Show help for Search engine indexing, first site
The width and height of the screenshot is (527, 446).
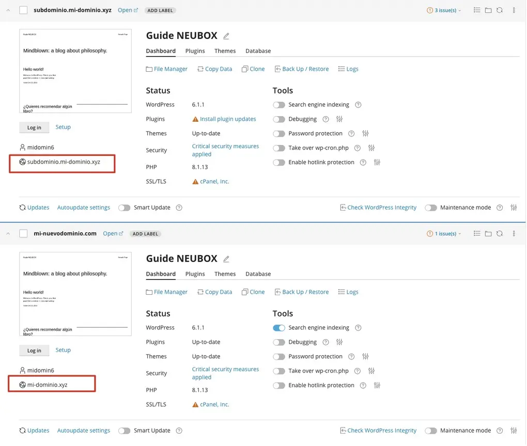(358, 105)
